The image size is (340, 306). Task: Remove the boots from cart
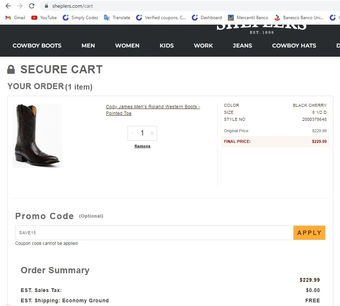[142, 146]
